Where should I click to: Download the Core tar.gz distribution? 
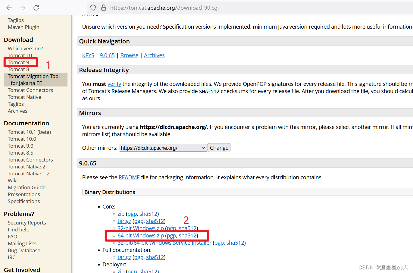pos(124,221)
